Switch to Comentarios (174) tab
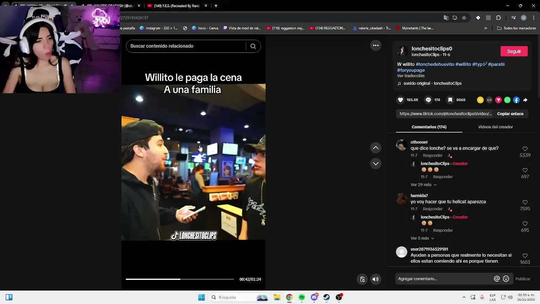 pyautogui.click(x=429, y=127)
